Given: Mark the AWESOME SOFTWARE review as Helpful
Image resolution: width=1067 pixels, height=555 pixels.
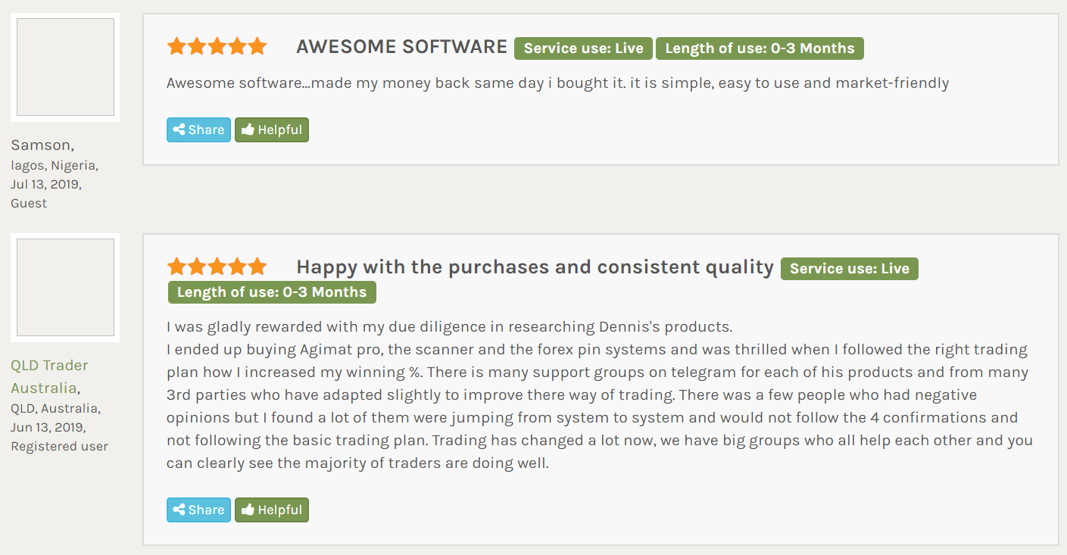Looking at the screenshot, I should [272, 130].
